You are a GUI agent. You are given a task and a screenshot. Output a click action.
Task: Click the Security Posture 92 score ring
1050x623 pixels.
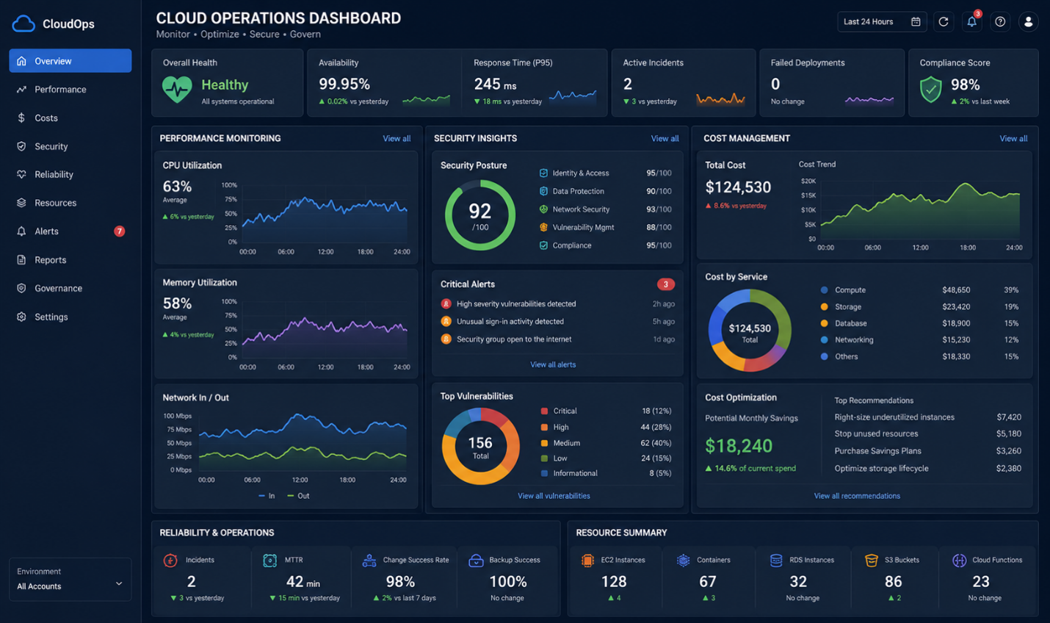click(480, 215)
